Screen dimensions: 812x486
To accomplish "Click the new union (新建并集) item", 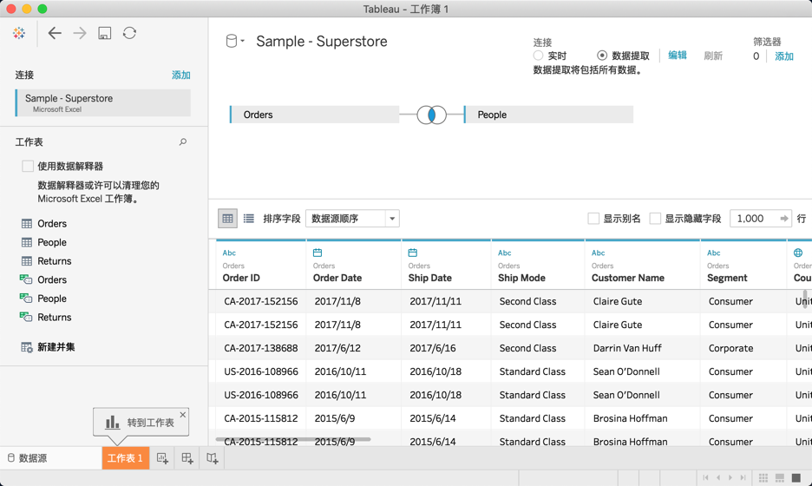I will (x=48, y=347).
